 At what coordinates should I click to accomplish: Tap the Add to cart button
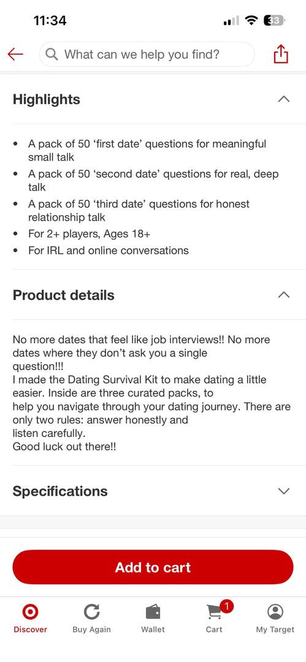click(x=153, y=567)
